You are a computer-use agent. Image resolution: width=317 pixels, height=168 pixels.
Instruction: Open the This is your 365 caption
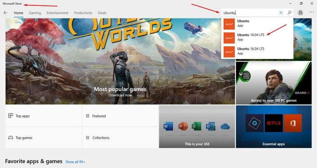pos(197,144)
